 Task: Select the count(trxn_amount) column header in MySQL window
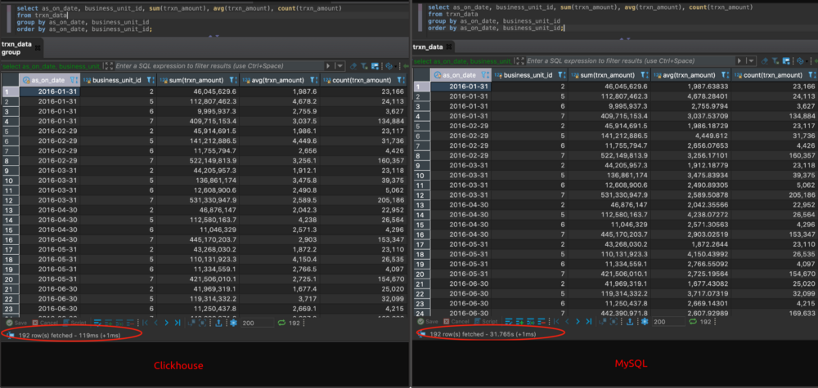[x=774, y=75]
